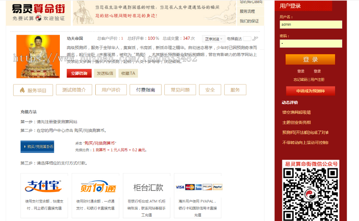Screen dimensions: 359x221
Task: Click the 总客户评价 count
Action: pos(110,38)
